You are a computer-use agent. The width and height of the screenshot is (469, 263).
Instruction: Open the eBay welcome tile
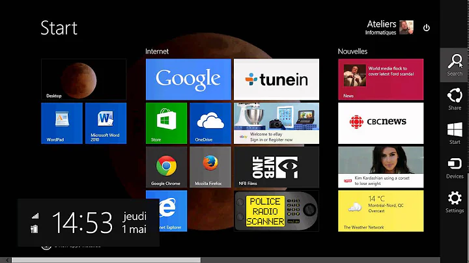click(x=276, y=123)
